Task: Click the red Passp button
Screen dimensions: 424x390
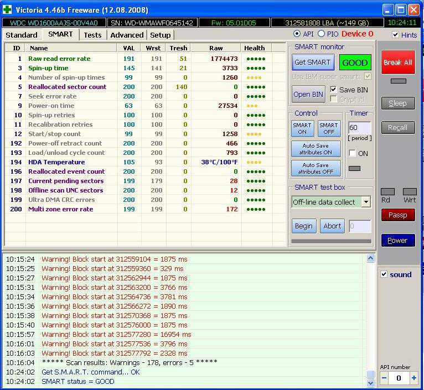Action: point(398,215)
